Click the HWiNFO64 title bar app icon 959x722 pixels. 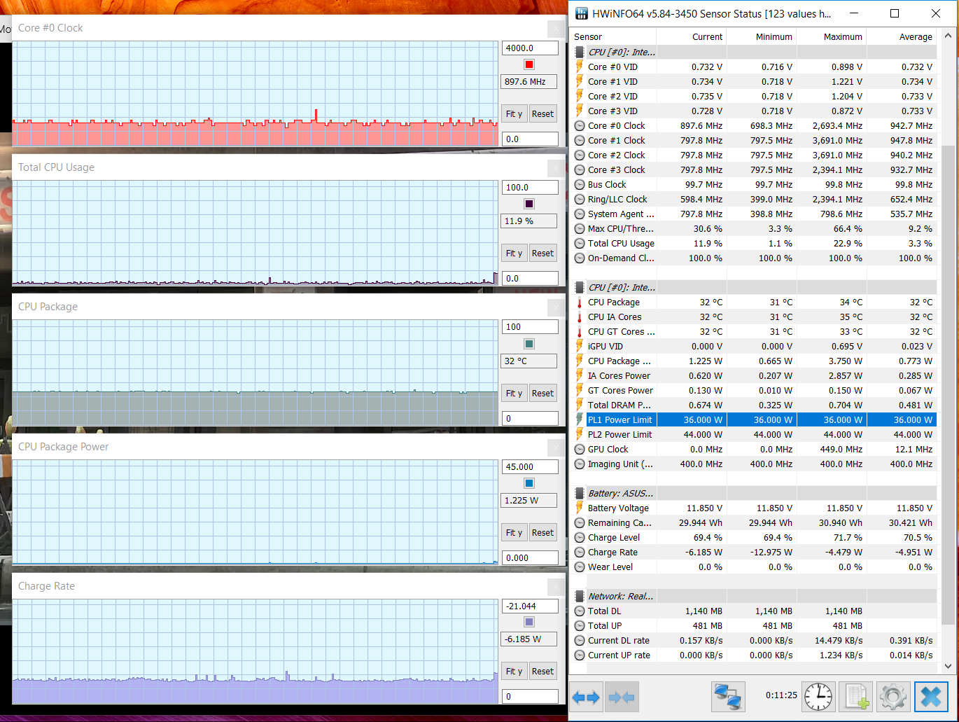pos(581,13)
